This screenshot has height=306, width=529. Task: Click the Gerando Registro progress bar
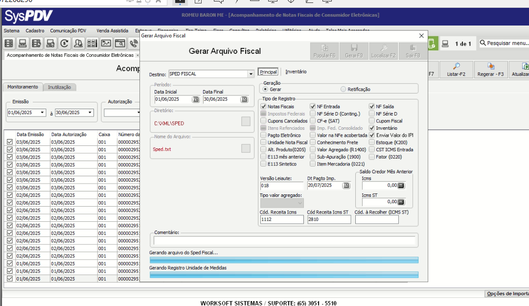point(284,275)
